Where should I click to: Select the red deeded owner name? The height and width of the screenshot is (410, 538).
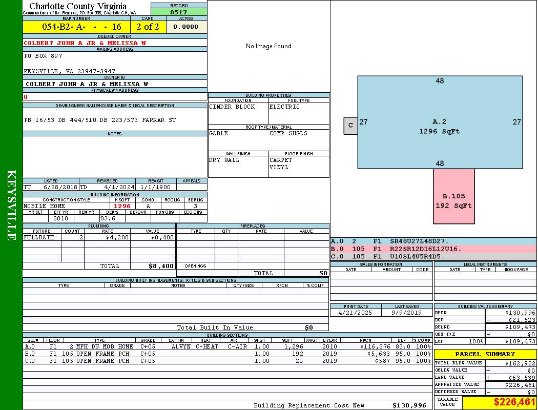pyautogui.click(x=85, y=43)
